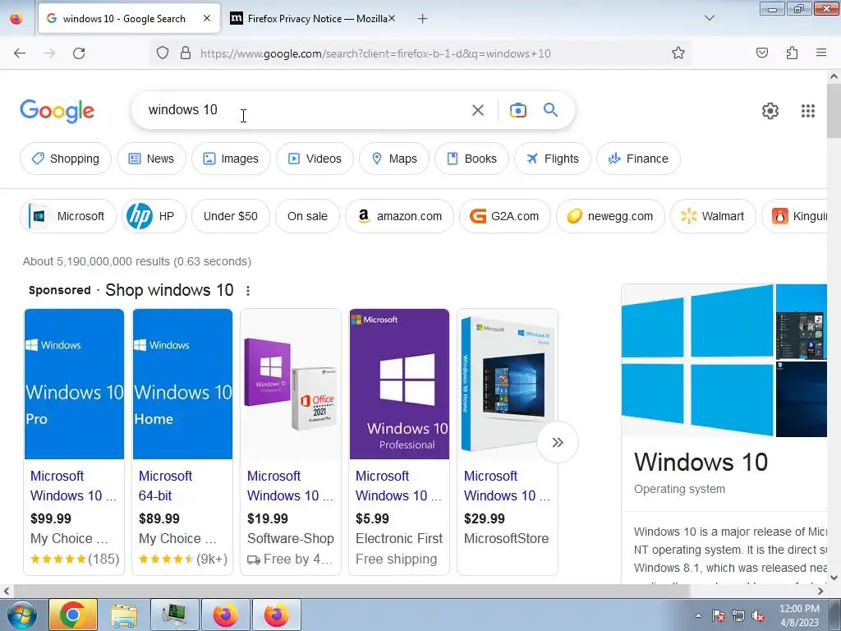This screenshot has width=841, height=631.
Task: Open the Extensions puzzle icon
Action: pyautogui.click(x=792, y=53)
